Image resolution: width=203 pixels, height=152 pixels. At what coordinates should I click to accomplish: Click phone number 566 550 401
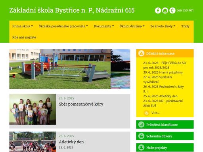coord(185,10)
